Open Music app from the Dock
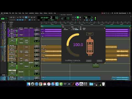This screenshot has width=132, height=99. [49, 84]
